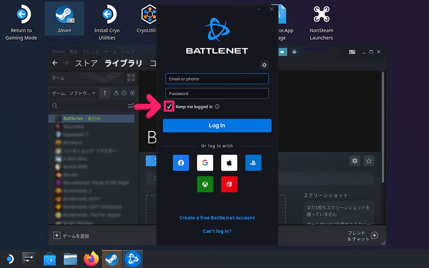Log in with Apple
This screenshot has width=429, height=268.
click(229, 163)
